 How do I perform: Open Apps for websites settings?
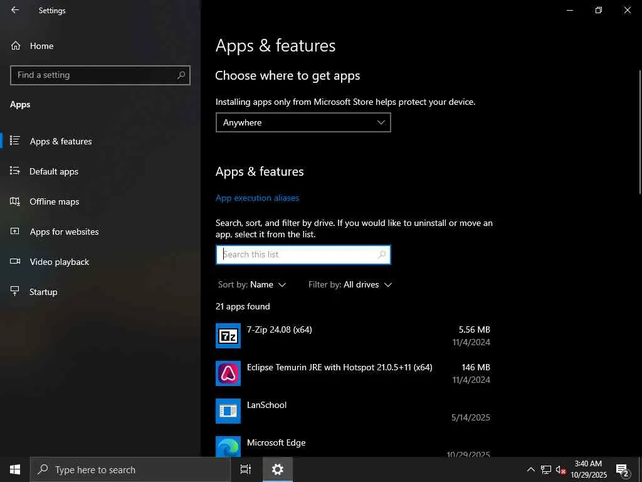64,232
